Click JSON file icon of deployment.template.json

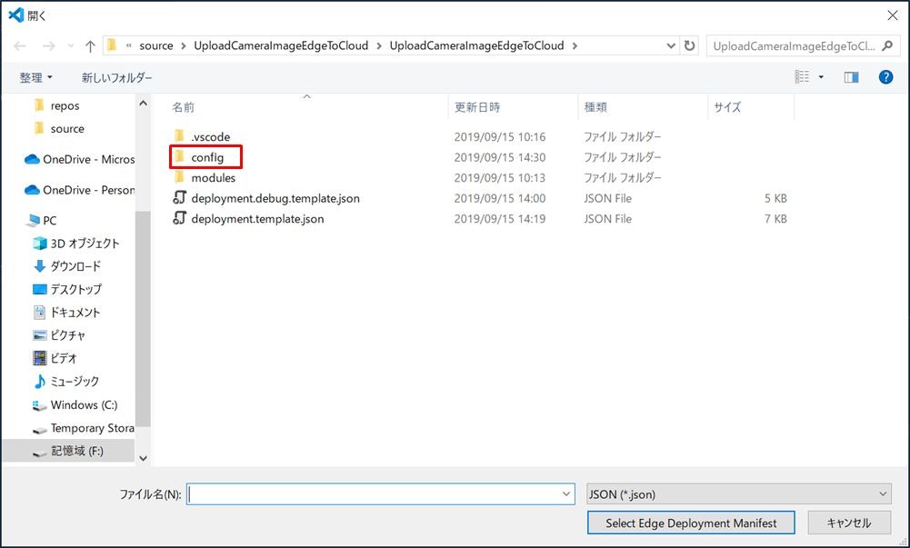tap(179, 218)
